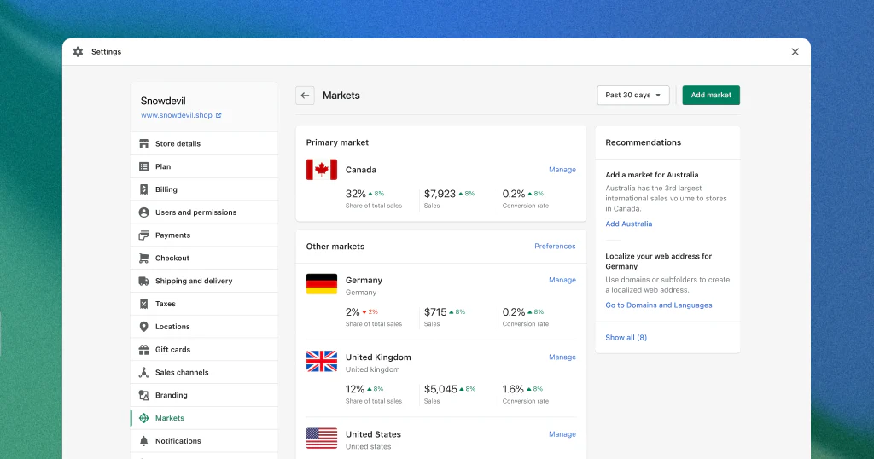Viewport: 874px width, 459px height.
Task: Click the Sales channels icon
Action: (143, 373)
